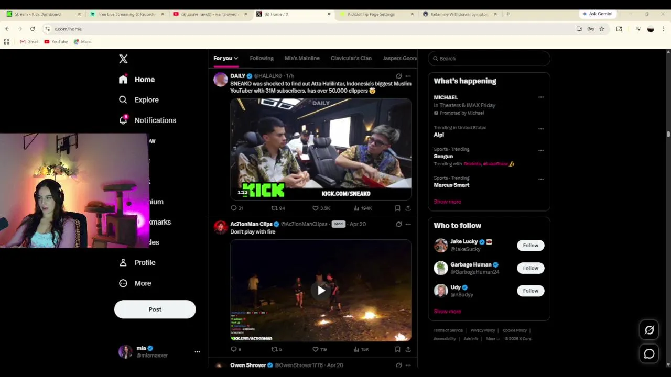
Task: Open the Messages floating button
Action: tap(649, 354)
